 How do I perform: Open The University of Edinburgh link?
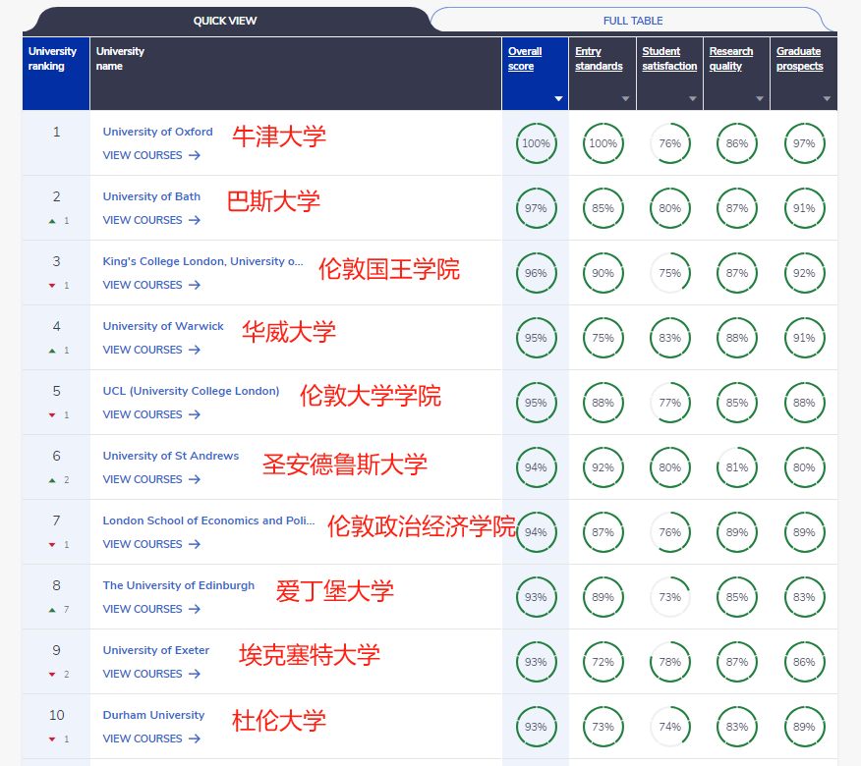click(179, 585)
